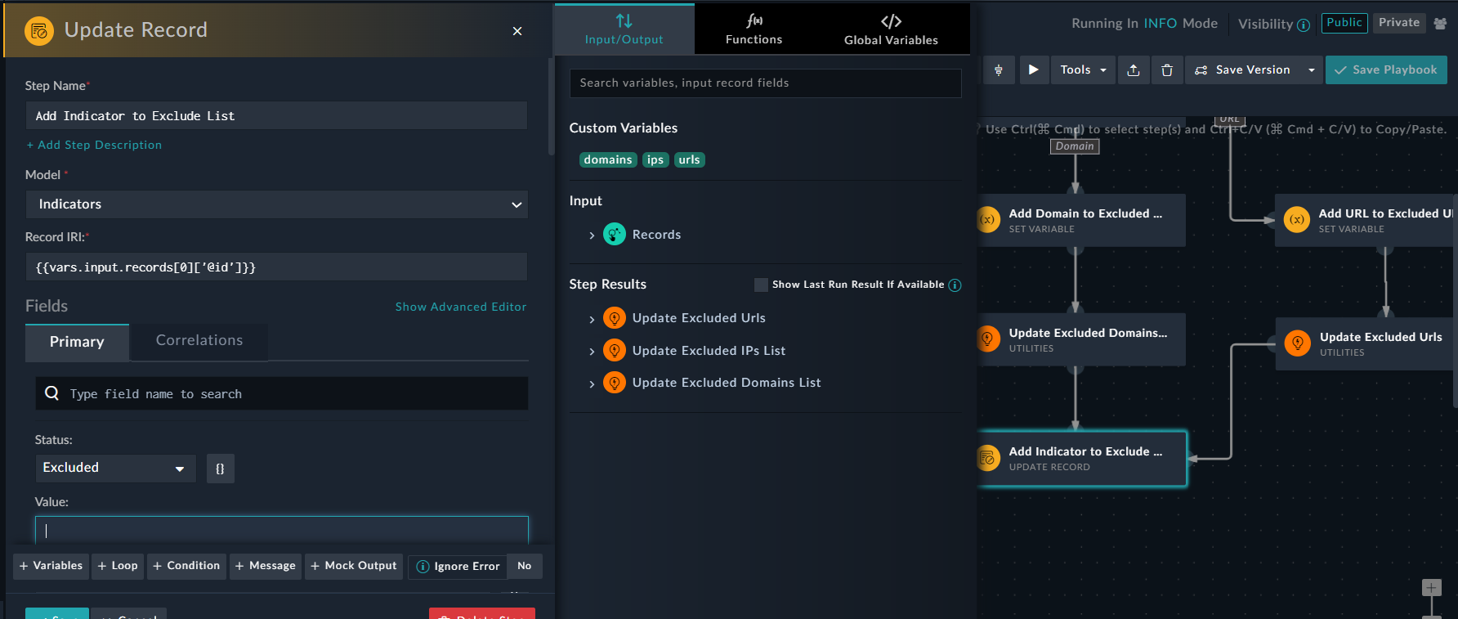Set visibility to Private
Image resolution: width=1458 pixels, height=619 pixels.
[x=1399, y=23]
